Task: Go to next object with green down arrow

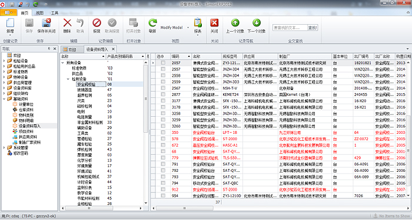Action: (257, 23)
